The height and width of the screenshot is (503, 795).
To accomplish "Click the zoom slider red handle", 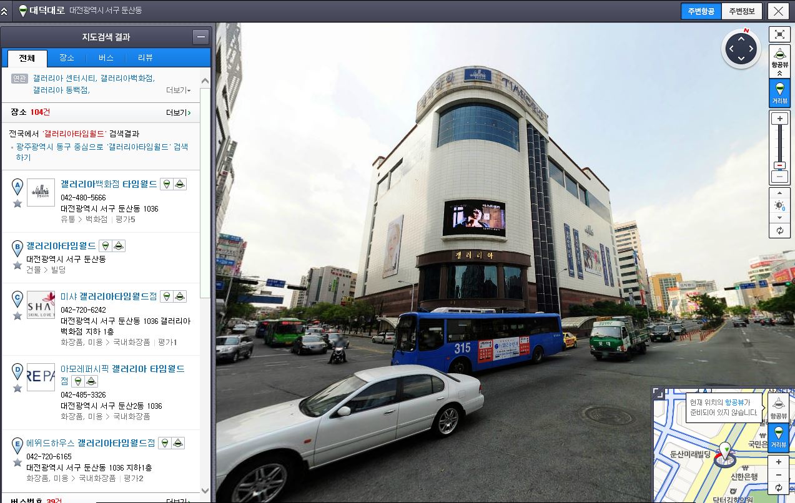I will (779, 166).
